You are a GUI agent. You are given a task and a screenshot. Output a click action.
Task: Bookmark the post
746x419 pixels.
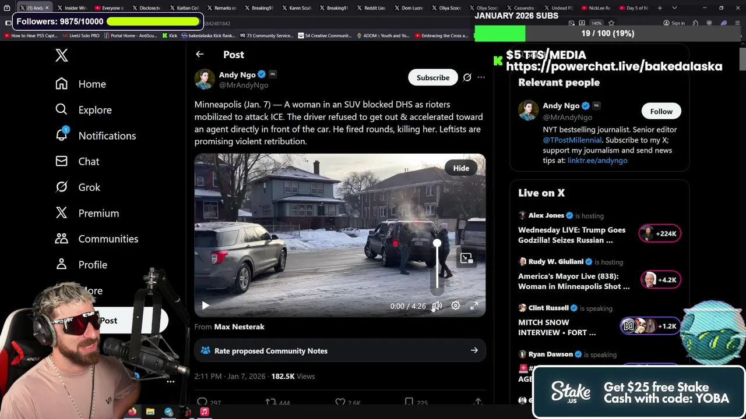coord(409,402)
